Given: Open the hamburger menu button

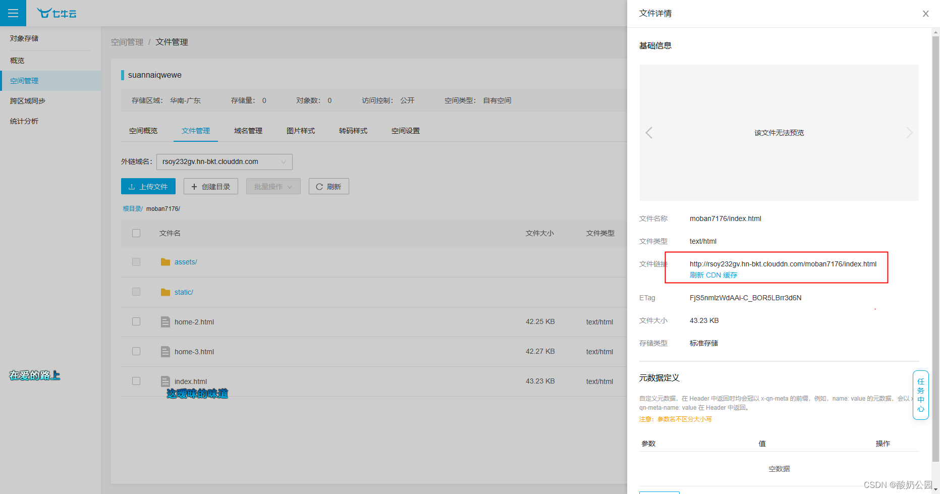Looking at the screenshot, I should (x=13, y=13).
